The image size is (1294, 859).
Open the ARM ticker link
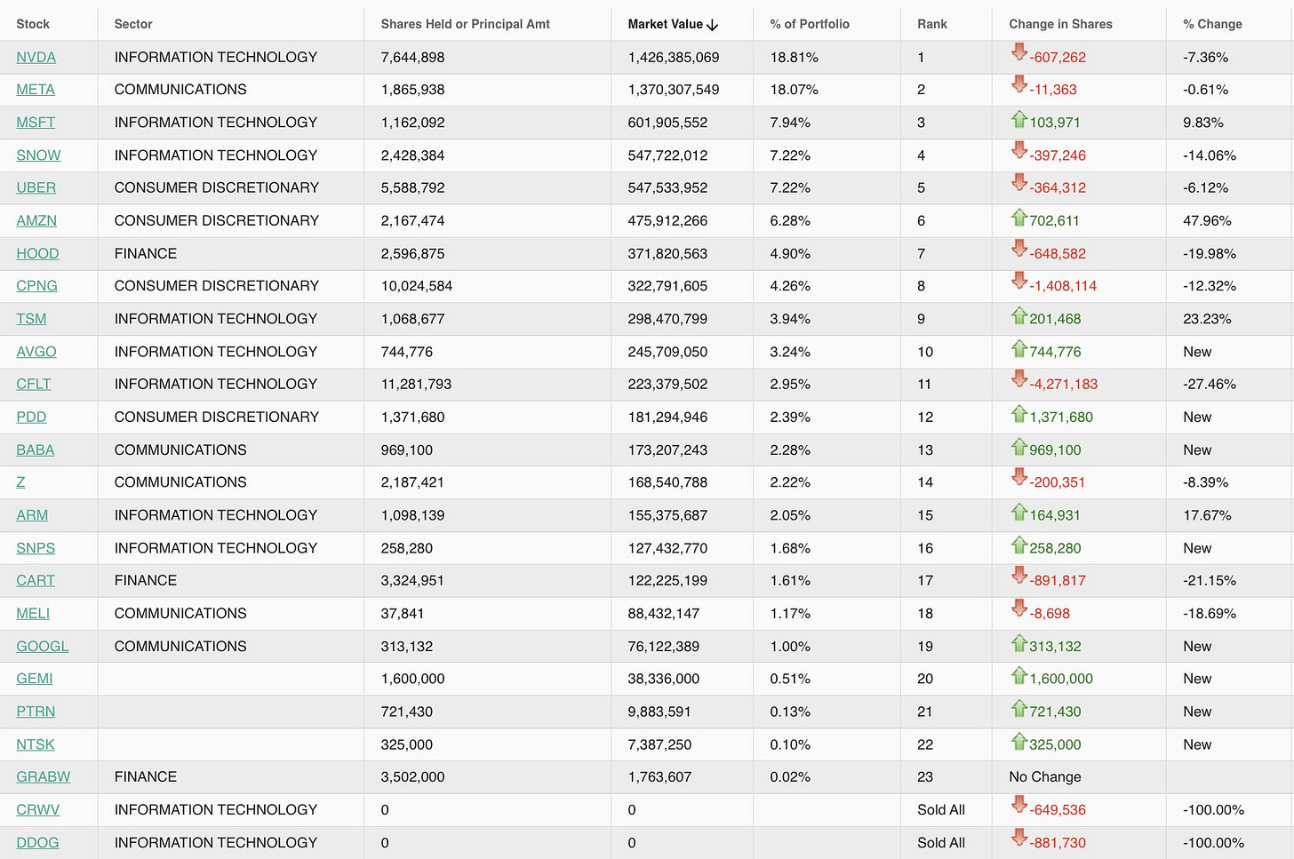[32, 515]
